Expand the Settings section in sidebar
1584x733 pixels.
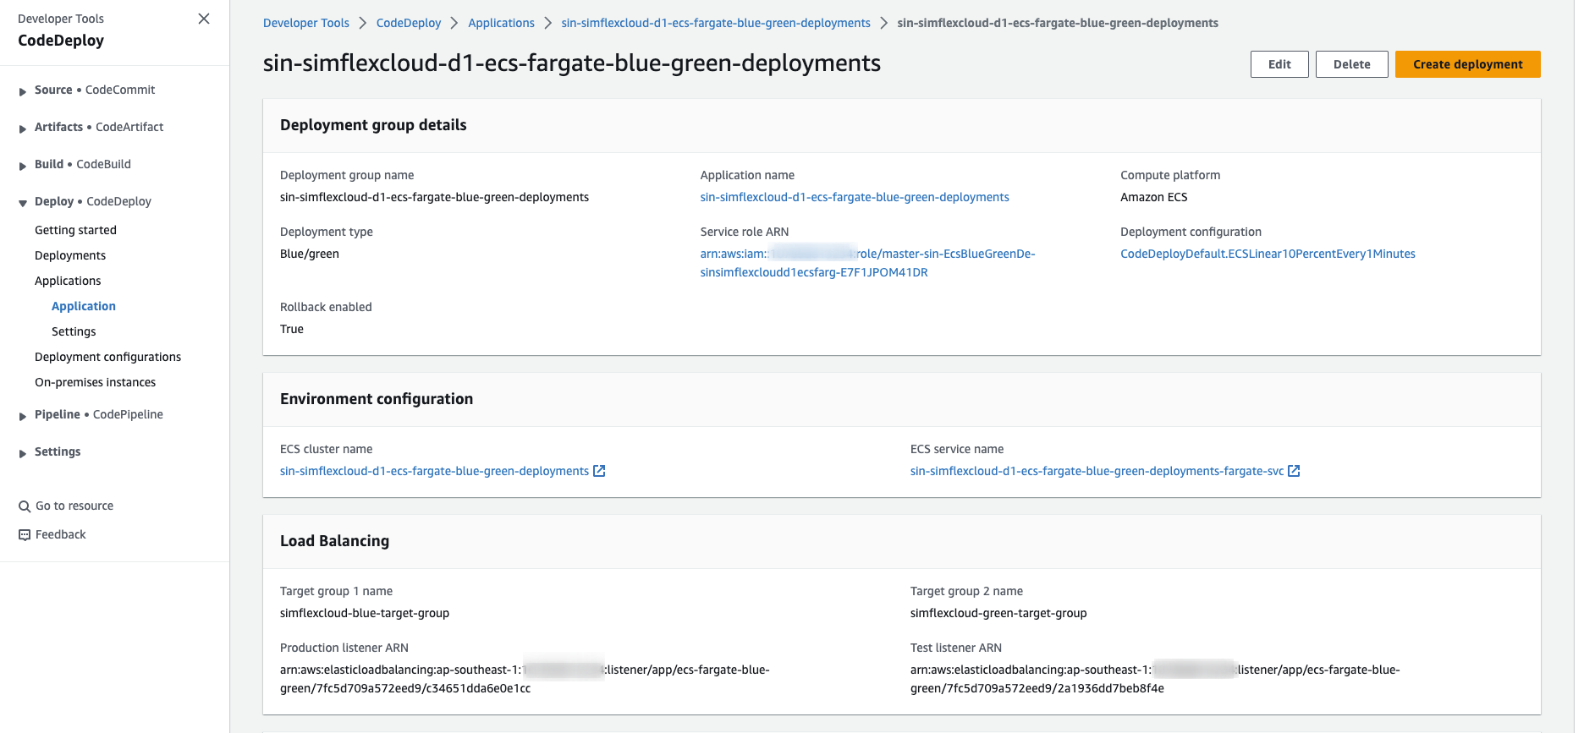pyautogui.click(x=23, y=452)
